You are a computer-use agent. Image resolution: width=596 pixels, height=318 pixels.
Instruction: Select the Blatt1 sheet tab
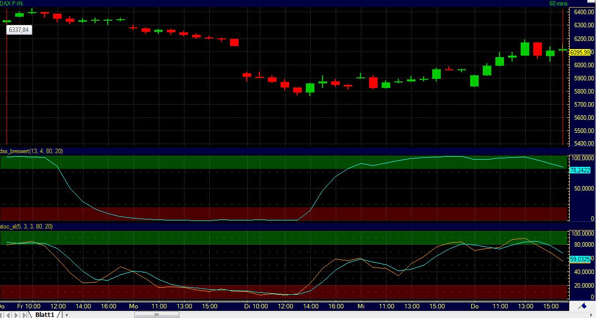(45, 314)
